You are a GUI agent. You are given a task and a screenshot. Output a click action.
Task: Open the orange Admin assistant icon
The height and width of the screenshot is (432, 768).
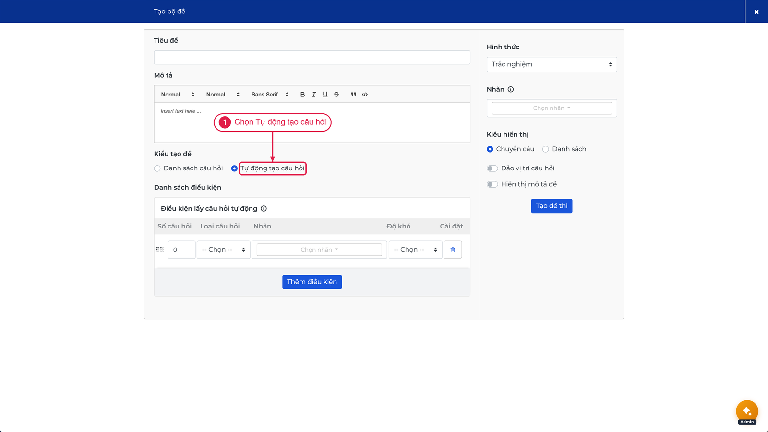(747, 411)
